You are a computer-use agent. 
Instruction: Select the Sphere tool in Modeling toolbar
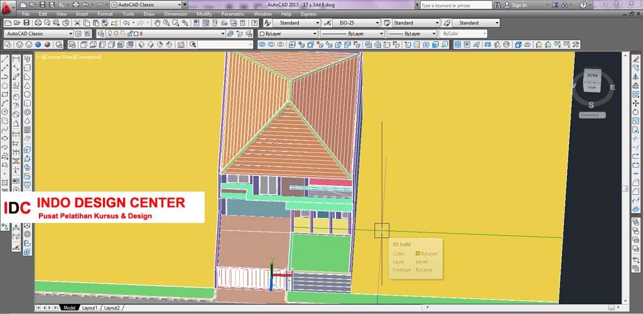click(x=27, y=94)
